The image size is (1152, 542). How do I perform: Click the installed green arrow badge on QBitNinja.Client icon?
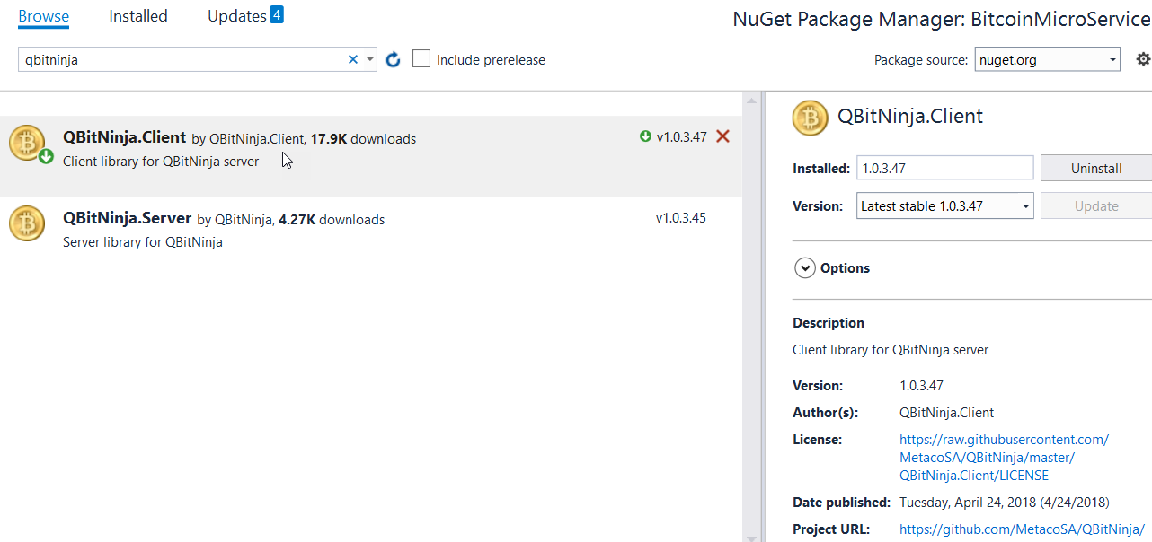[46, 156]
